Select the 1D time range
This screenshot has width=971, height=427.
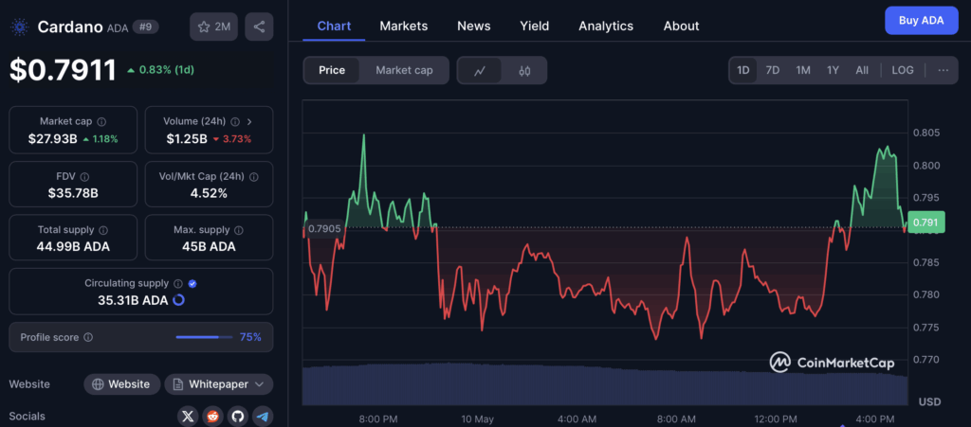click(743, 70)
